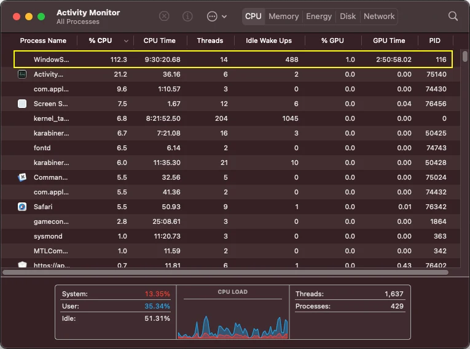Sort by Idle Wake Ups column header

pos(268,40)
